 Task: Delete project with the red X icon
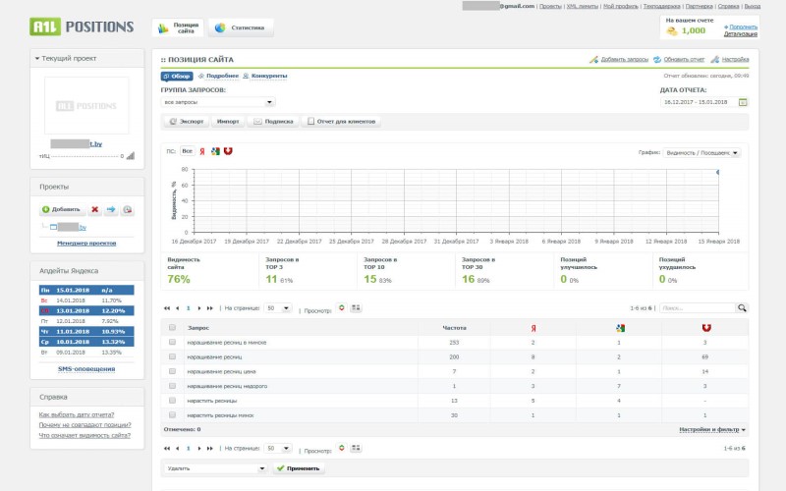(x=94, y=209)
